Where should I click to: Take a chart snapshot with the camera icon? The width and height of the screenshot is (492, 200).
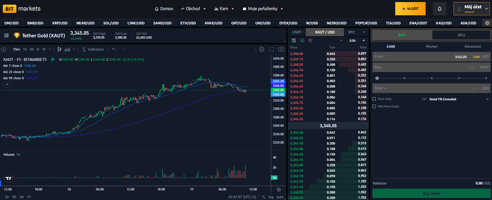click(281, 49)
